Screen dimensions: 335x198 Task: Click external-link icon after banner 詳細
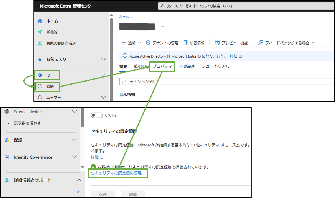(x=240, y=56)
